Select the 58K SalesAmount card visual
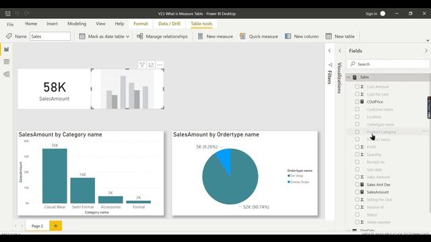The height and width of the screenshot is (242, 431). pos(54,89)
